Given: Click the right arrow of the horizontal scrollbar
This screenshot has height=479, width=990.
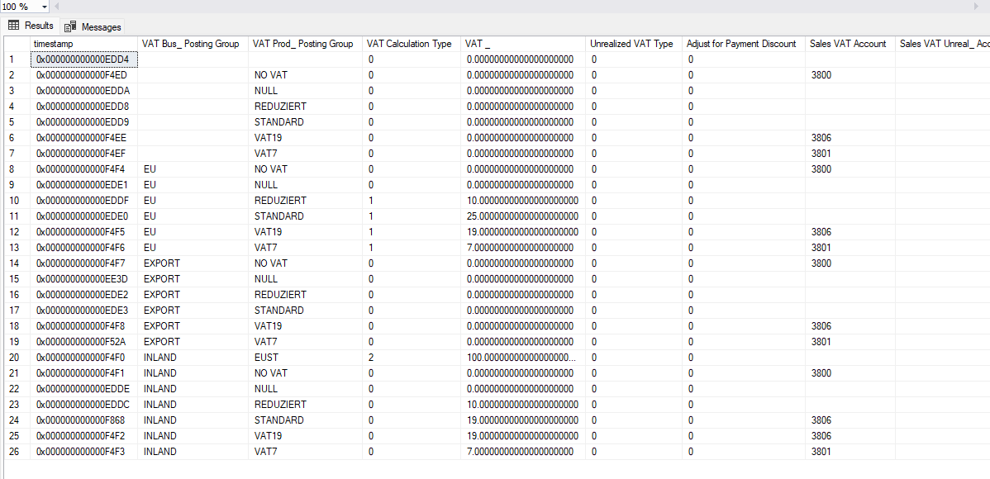Looking at the screenshot, I should (977, 7).
